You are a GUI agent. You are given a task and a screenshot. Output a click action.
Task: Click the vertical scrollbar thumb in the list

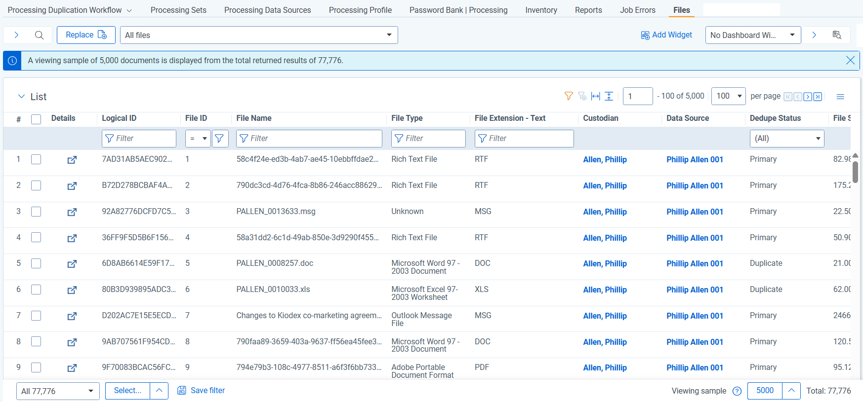(x=855, y=172)
